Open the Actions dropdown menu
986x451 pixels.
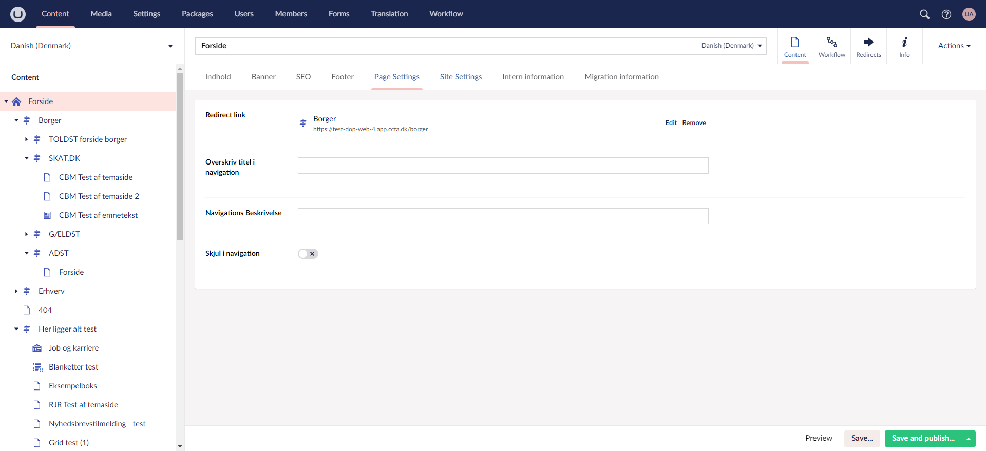tap(954, 46)
